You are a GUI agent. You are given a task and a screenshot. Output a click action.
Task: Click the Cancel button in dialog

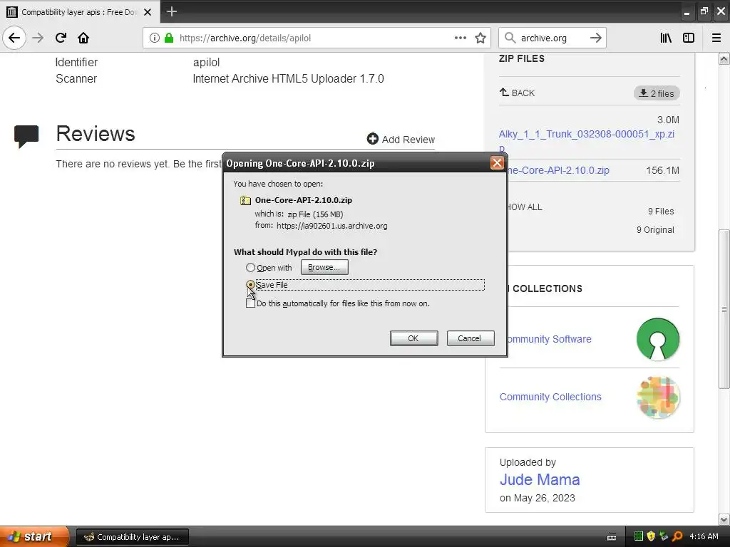pos(471,338)
